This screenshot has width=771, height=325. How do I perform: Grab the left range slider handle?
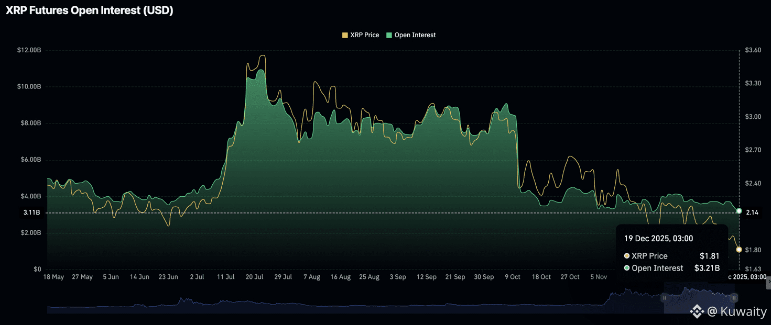664,298
